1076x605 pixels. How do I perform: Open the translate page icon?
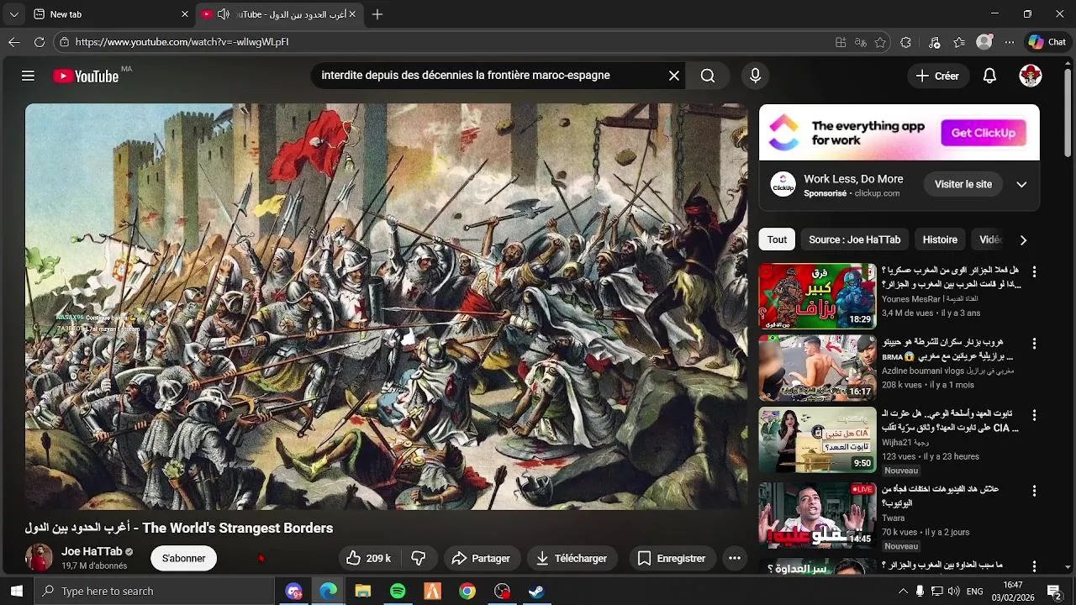pyautogui.click(x=860, y=42)
